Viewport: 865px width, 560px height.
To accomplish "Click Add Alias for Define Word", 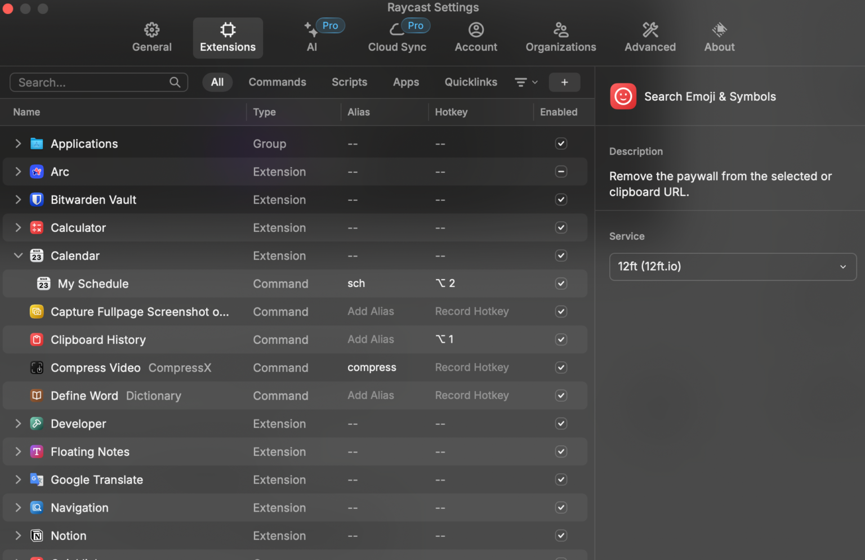I will (371, 396).
